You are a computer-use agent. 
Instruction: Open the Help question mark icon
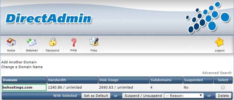click(x=73, y=42)
